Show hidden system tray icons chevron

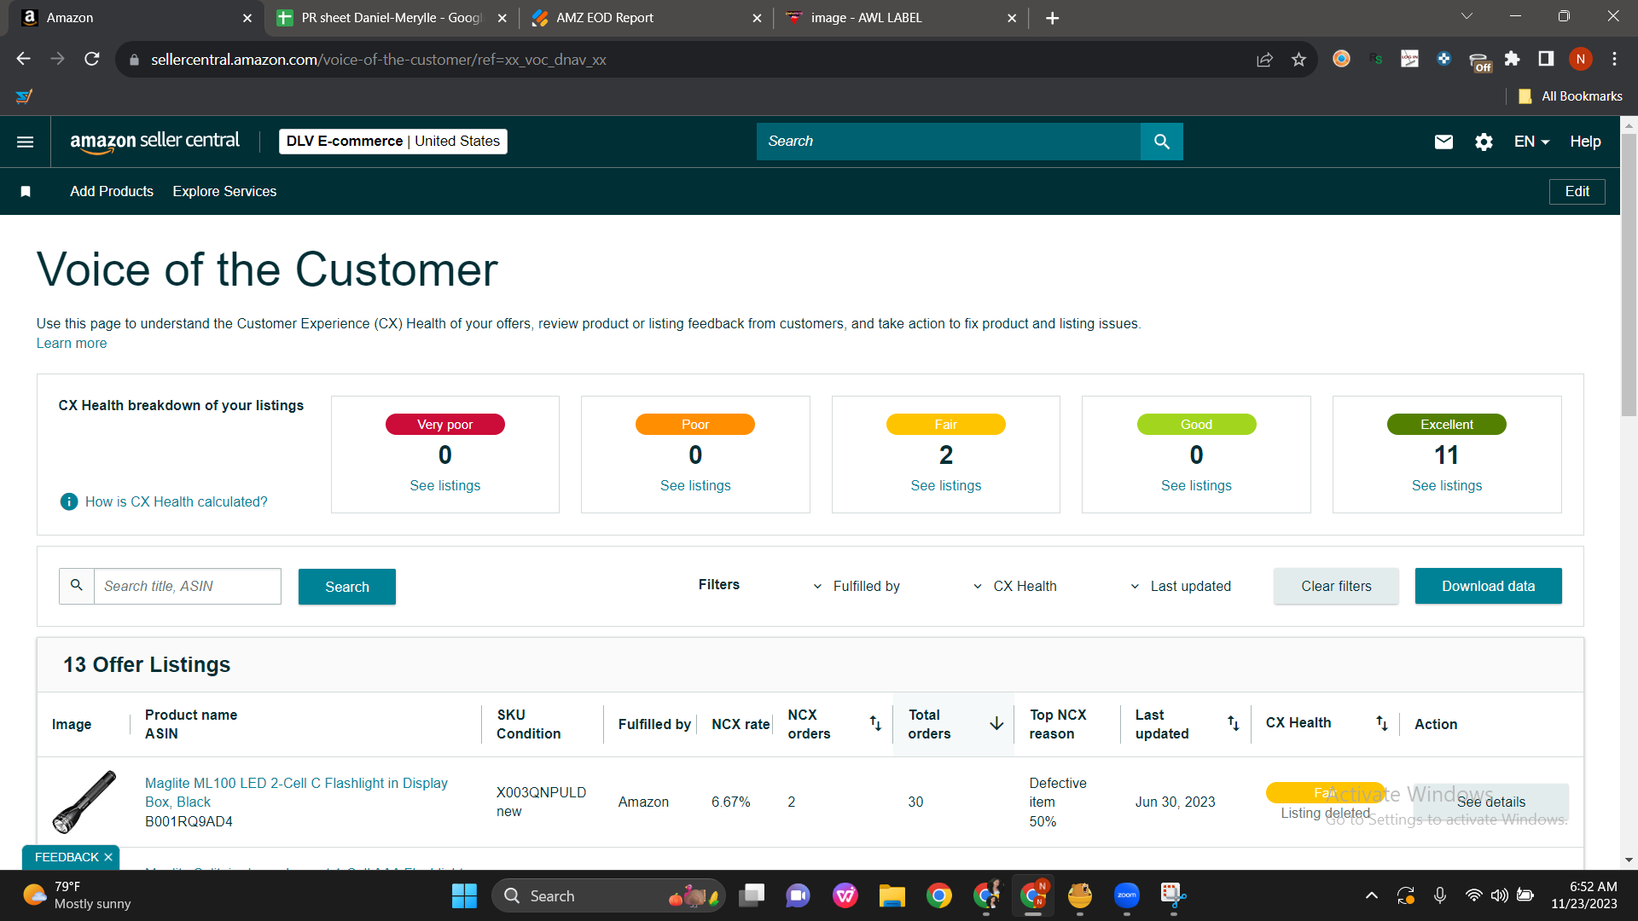click(x=1371, y=895)
